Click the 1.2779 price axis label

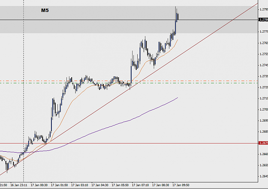click(x=264, y=32)
